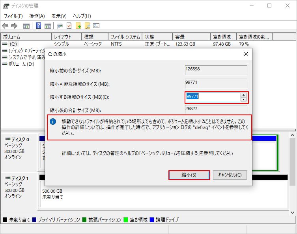Click the checklist settings toolbar icon

click(96, 26)
